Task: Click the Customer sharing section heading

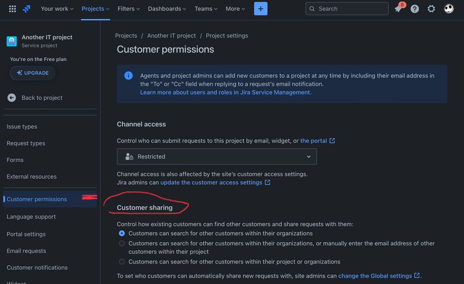Action: pos(145,208)
